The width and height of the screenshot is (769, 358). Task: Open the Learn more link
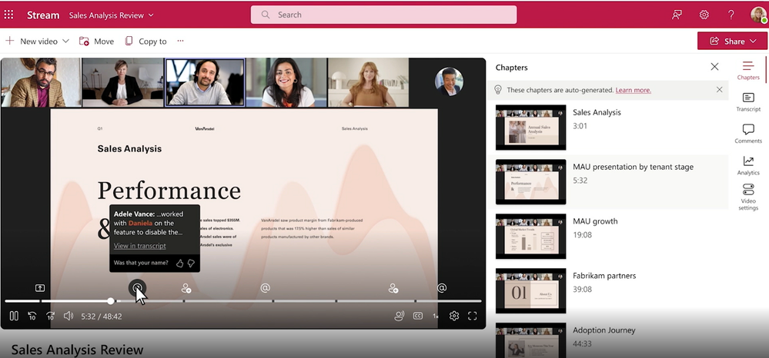coord(634,90)
